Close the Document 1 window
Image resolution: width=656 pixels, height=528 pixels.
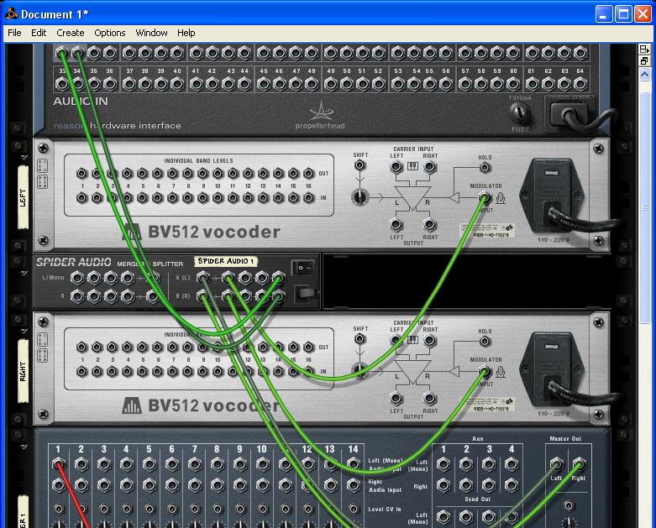point(643,13)
